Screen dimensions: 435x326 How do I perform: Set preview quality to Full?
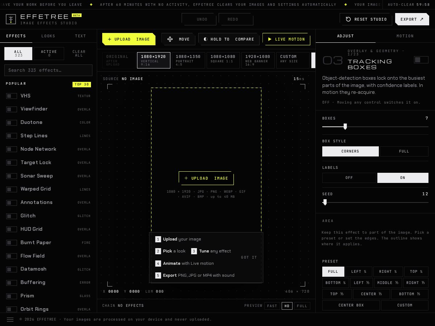click(x=302, y=306)
